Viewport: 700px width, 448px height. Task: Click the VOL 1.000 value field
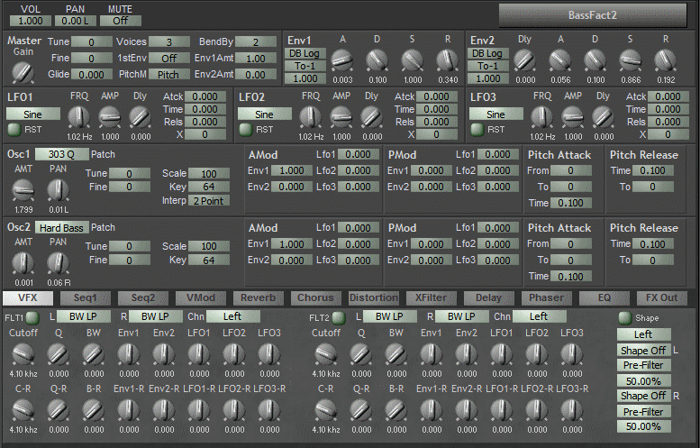pyautogui.click(x=31, y=21)
